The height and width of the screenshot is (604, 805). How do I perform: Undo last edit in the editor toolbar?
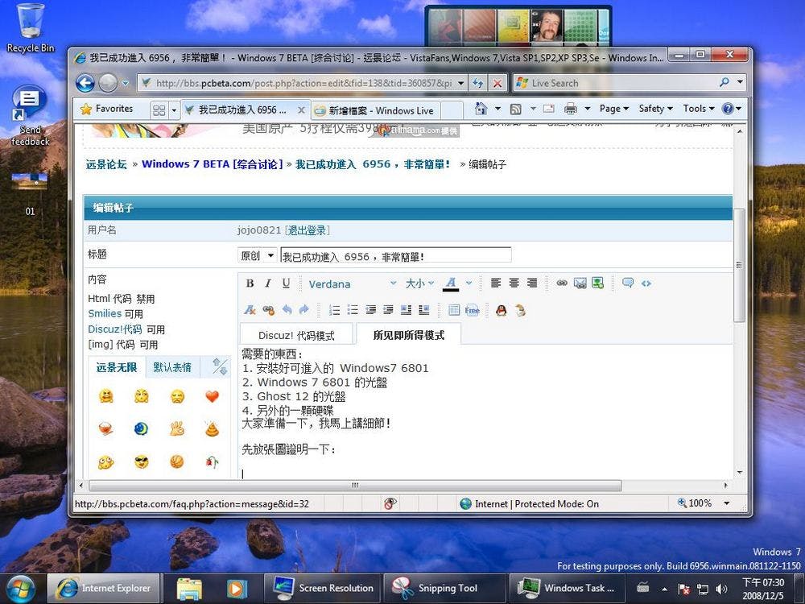click(287, 310)
